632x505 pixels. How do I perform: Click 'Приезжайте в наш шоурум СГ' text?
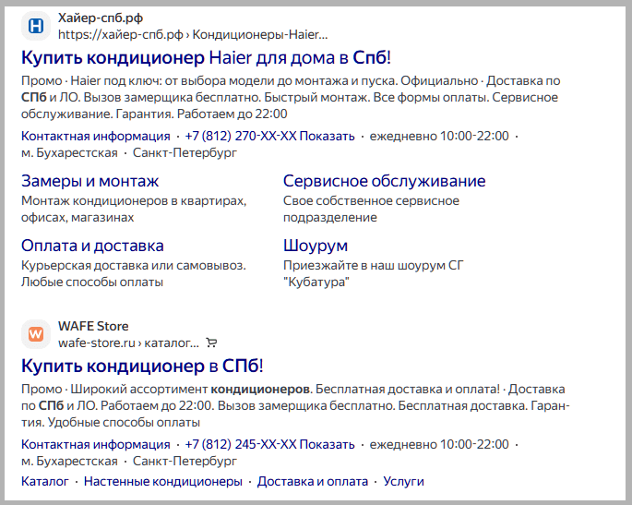(374, 265)
